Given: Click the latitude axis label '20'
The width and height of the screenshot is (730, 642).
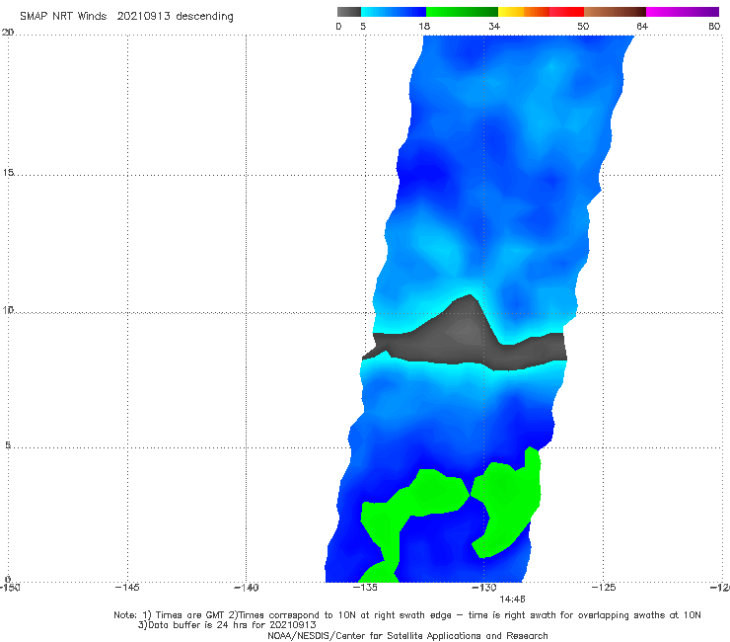Looking at the screenshot, I should pyautogui.click(x=8, y=33).
